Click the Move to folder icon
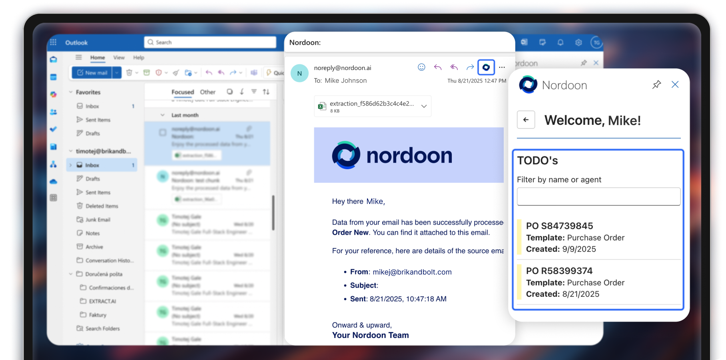 pos(188,73)
